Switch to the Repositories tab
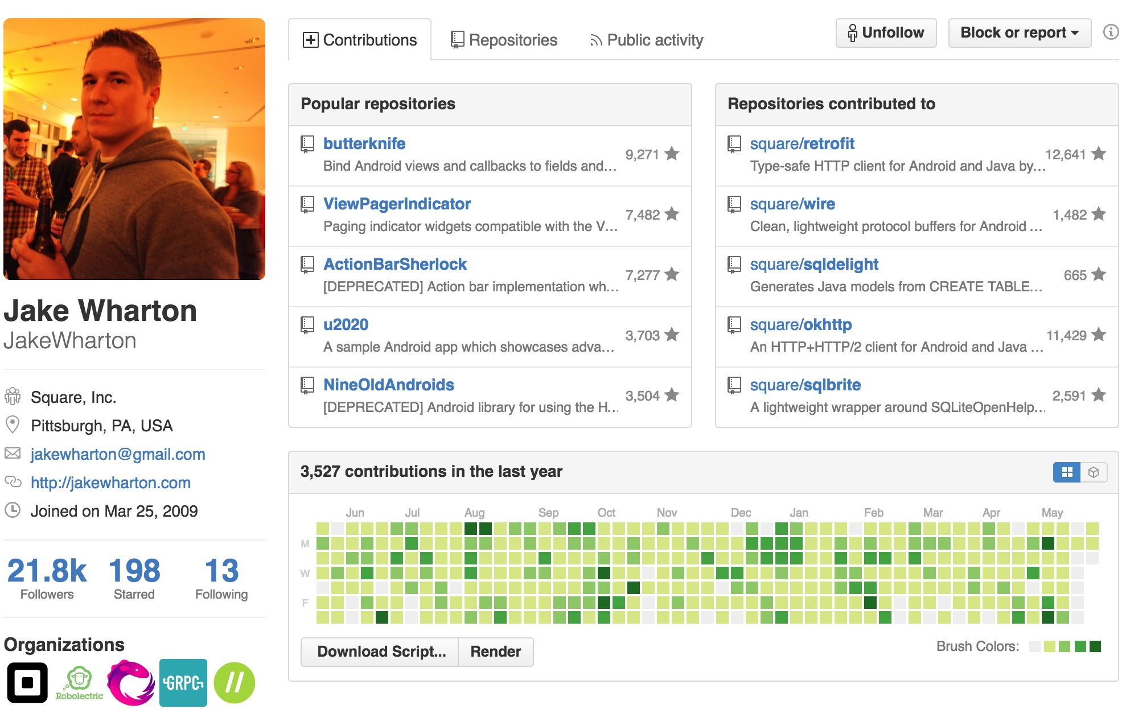 [x=504, y=40]
